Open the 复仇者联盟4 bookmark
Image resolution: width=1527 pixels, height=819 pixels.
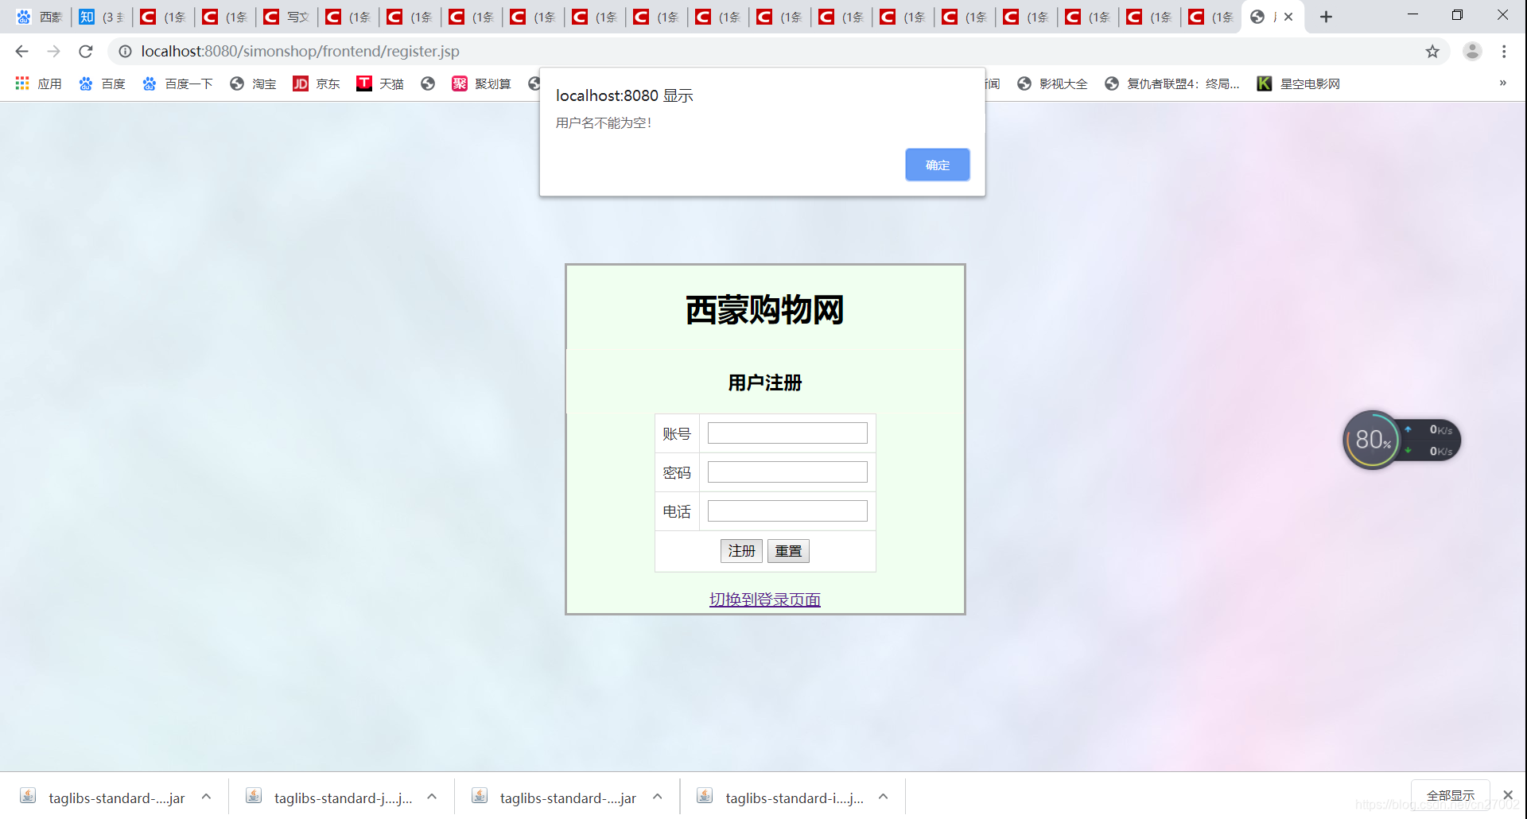pyautogui.click(x=1172, y=83)
